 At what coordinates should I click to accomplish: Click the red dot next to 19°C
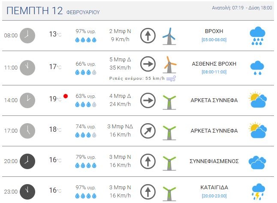click(x=66, y=96)
